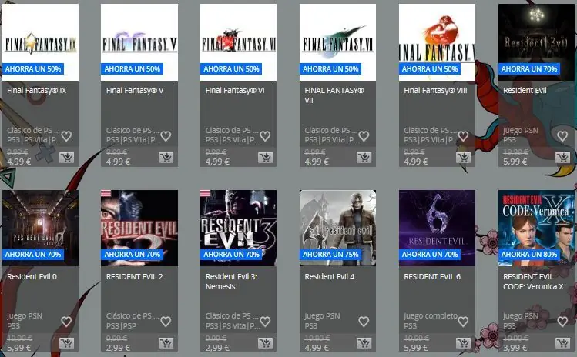Add Resident Evil 3: Nemesis to cart
The height and width of the screenshot is (357, 577).
265,343
